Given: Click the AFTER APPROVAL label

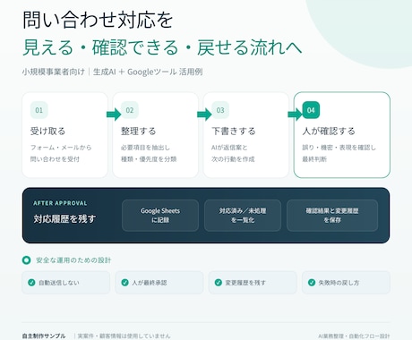Looking at the screenshot, I should pyautogui.click(x=60, y=203).
